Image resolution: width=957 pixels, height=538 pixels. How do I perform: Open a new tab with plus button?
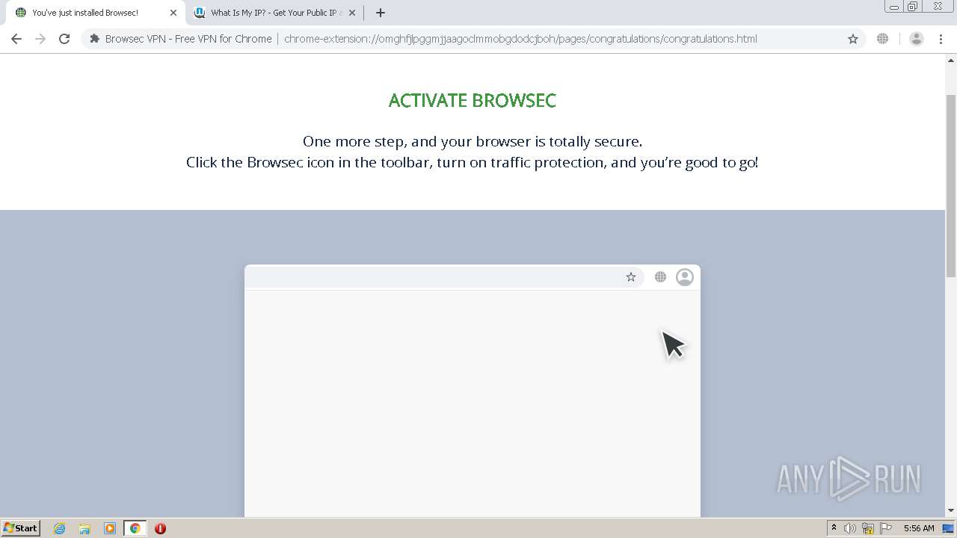pos(381,13)
